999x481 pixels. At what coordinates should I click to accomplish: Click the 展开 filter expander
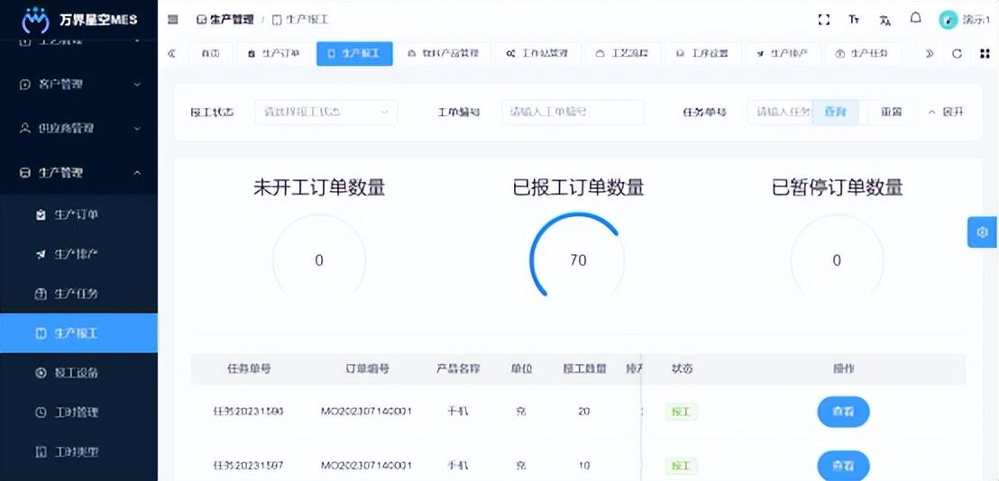pos(946,112)
